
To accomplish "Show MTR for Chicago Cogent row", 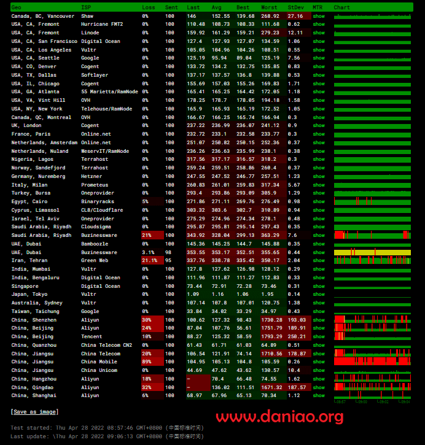I will coord(319,83).
